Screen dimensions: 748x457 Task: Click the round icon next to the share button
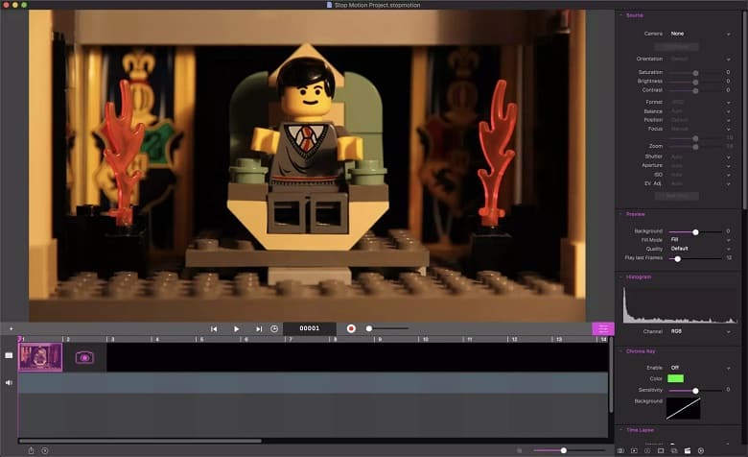coord(45,450)
